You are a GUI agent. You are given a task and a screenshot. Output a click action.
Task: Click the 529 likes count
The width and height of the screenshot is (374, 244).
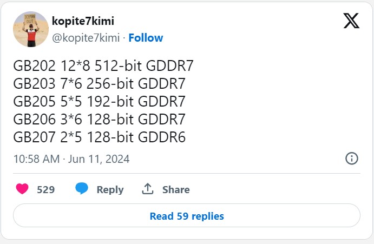click(46, 189)
